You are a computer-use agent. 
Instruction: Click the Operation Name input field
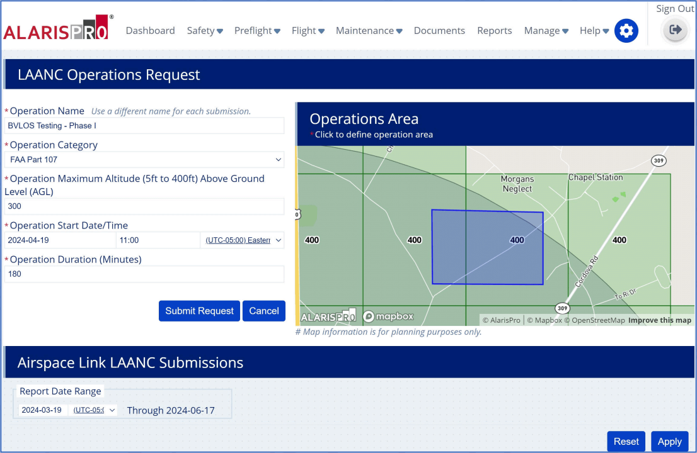click(144, 125)
